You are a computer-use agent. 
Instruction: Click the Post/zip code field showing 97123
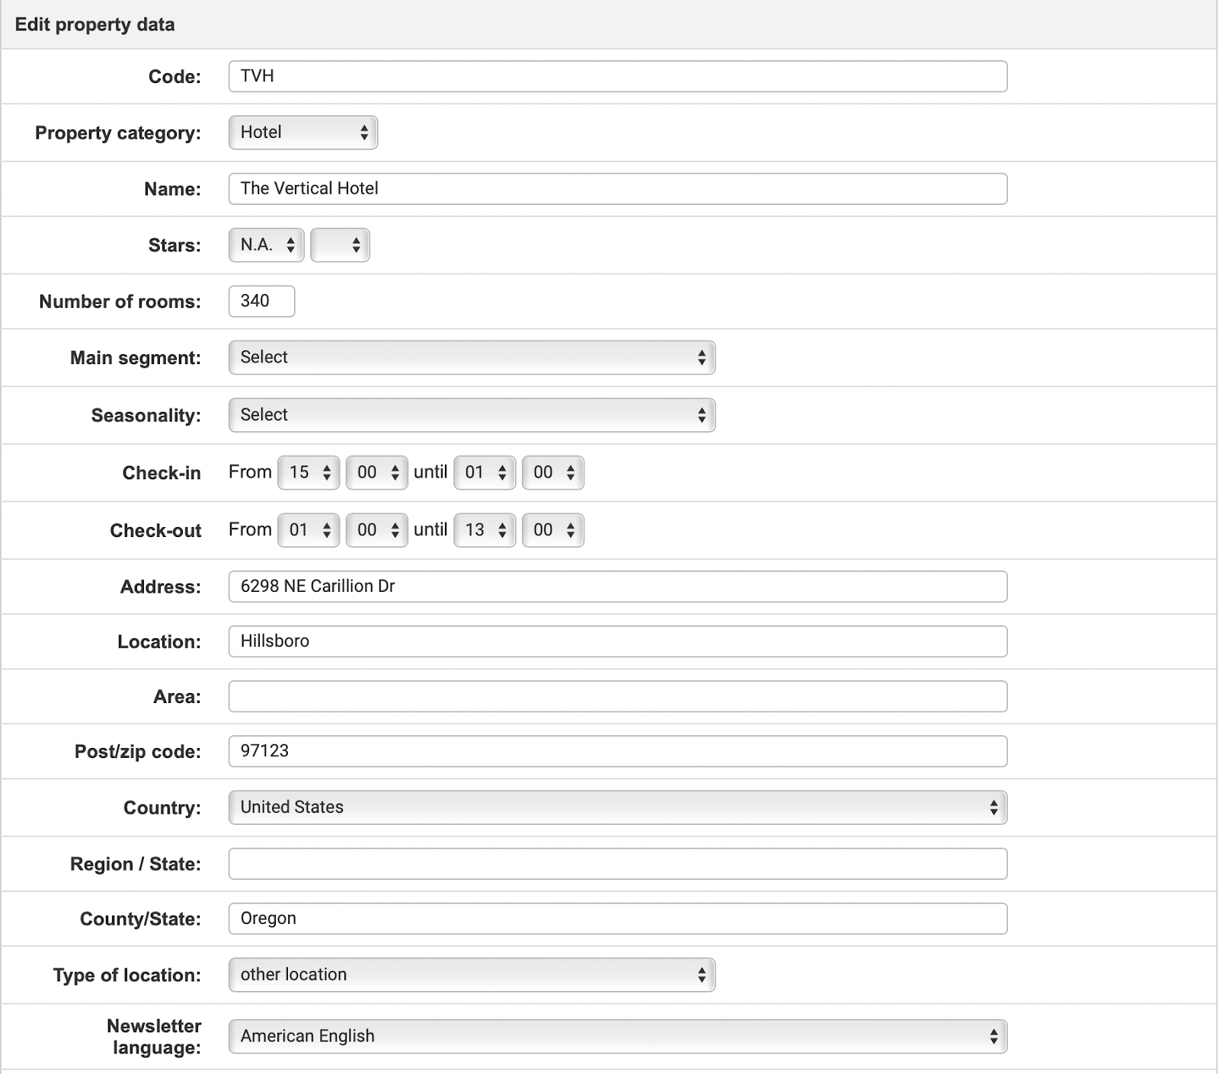(x=618, y=751)
